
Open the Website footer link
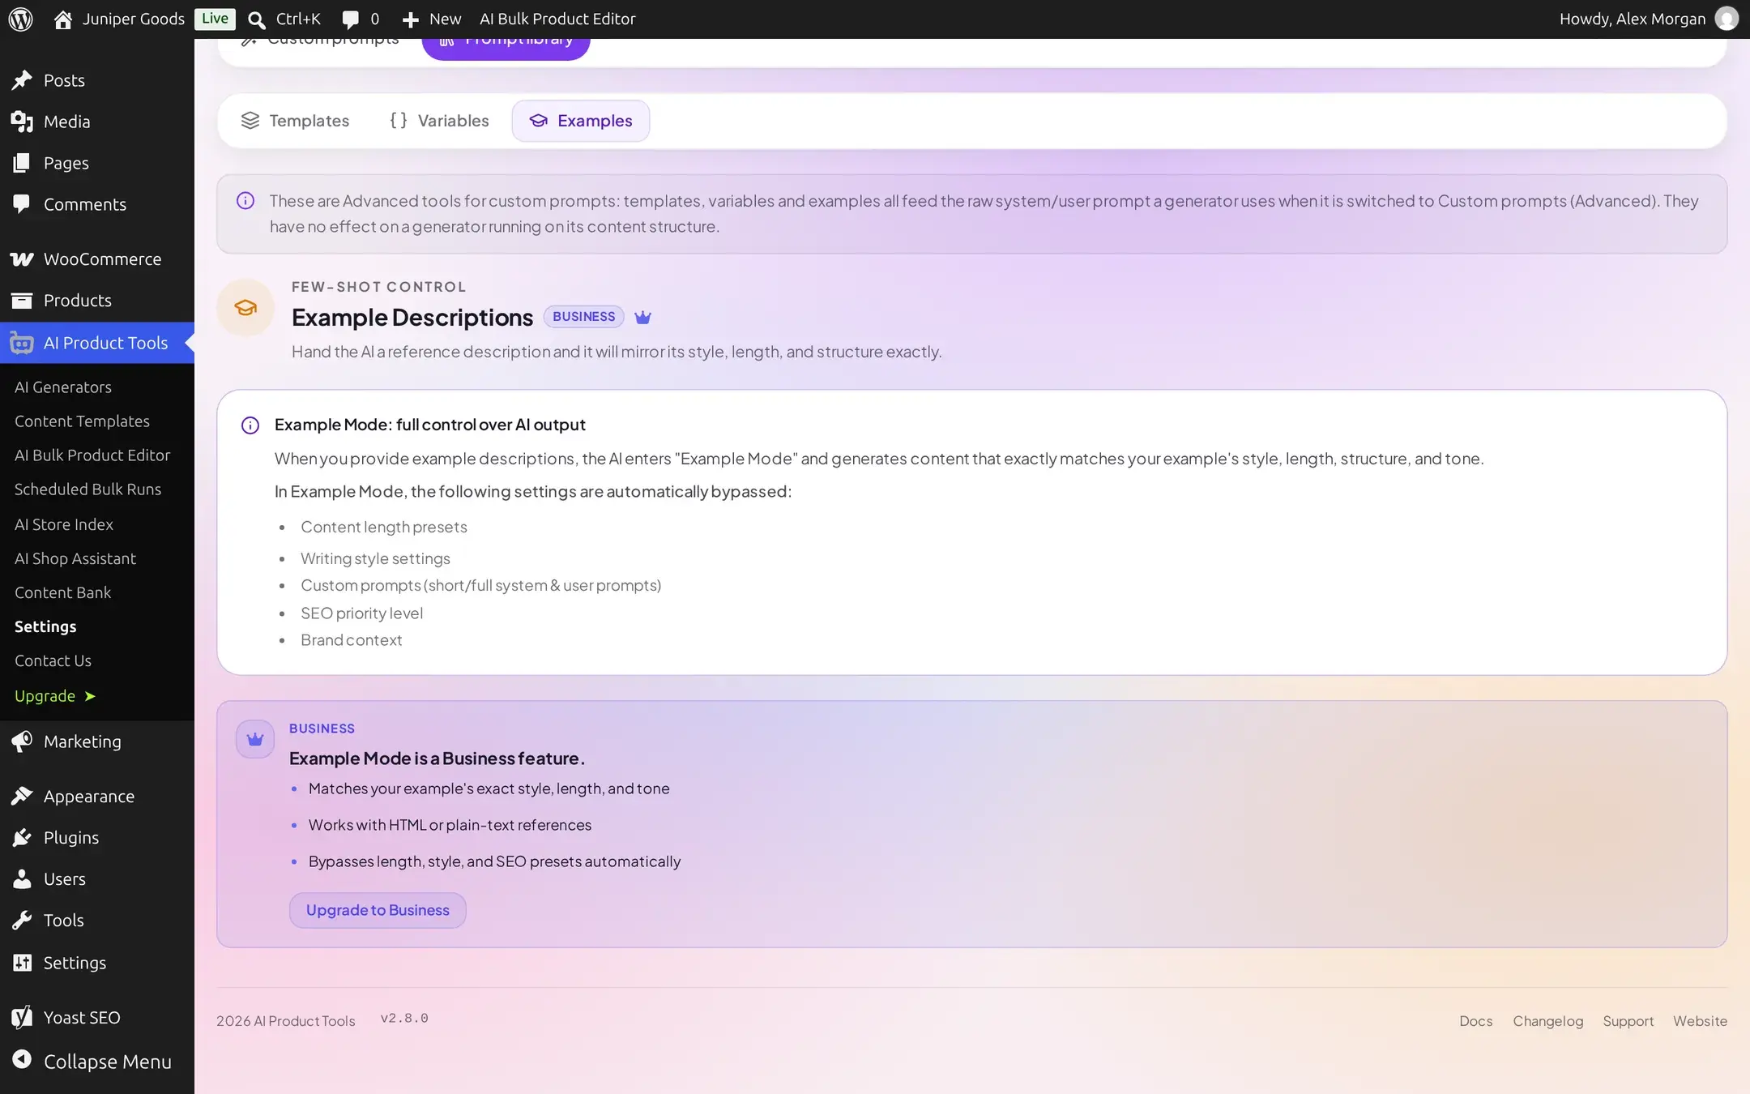click(1700, 1021)
